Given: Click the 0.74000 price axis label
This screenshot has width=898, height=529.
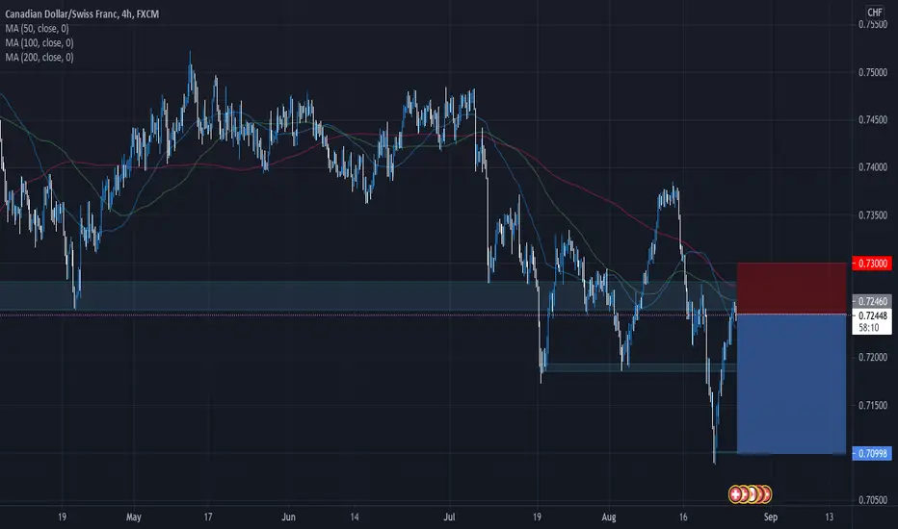Looking at the screenshot, I should [x=873, y=167].
